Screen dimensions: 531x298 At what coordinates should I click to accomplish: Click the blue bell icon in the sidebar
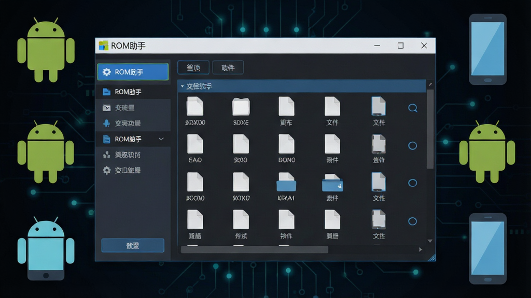106,123
